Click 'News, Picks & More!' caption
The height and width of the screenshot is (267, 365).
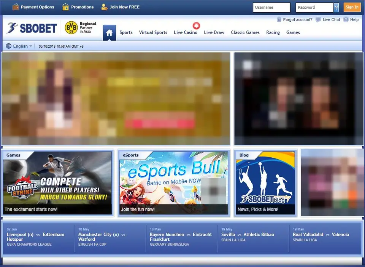(x=258, y=209)
